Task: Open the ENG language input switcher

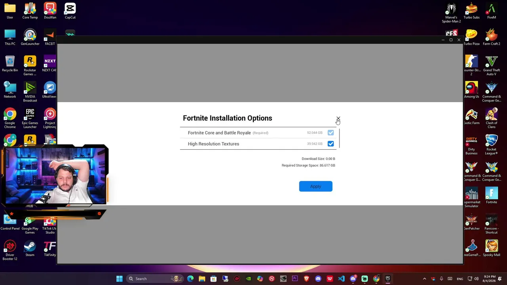Action: [460, 279]
